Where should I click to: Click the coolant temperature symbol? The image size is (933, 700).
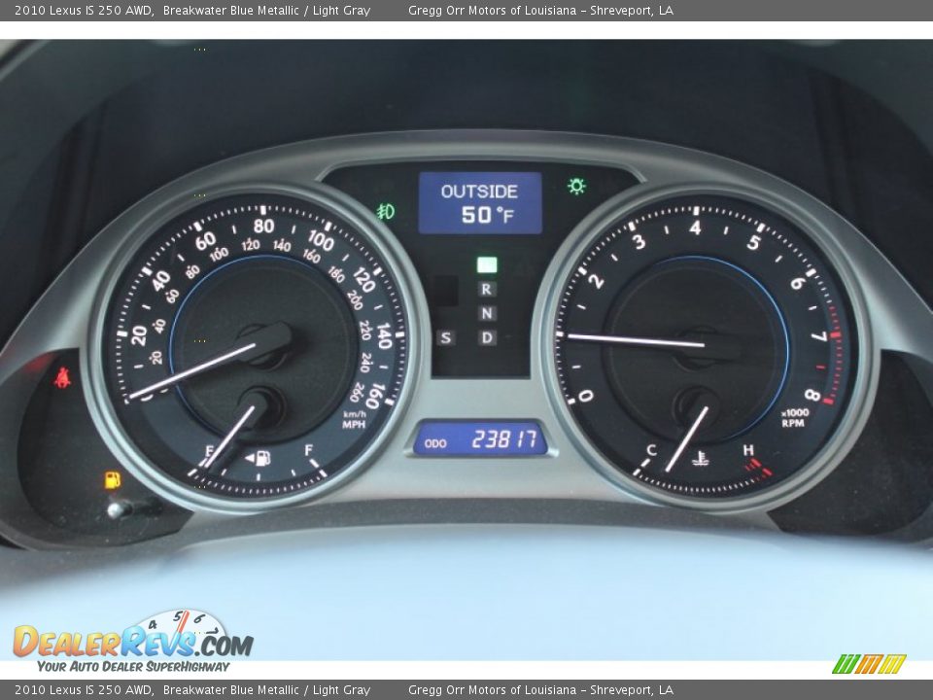[701, 459]
